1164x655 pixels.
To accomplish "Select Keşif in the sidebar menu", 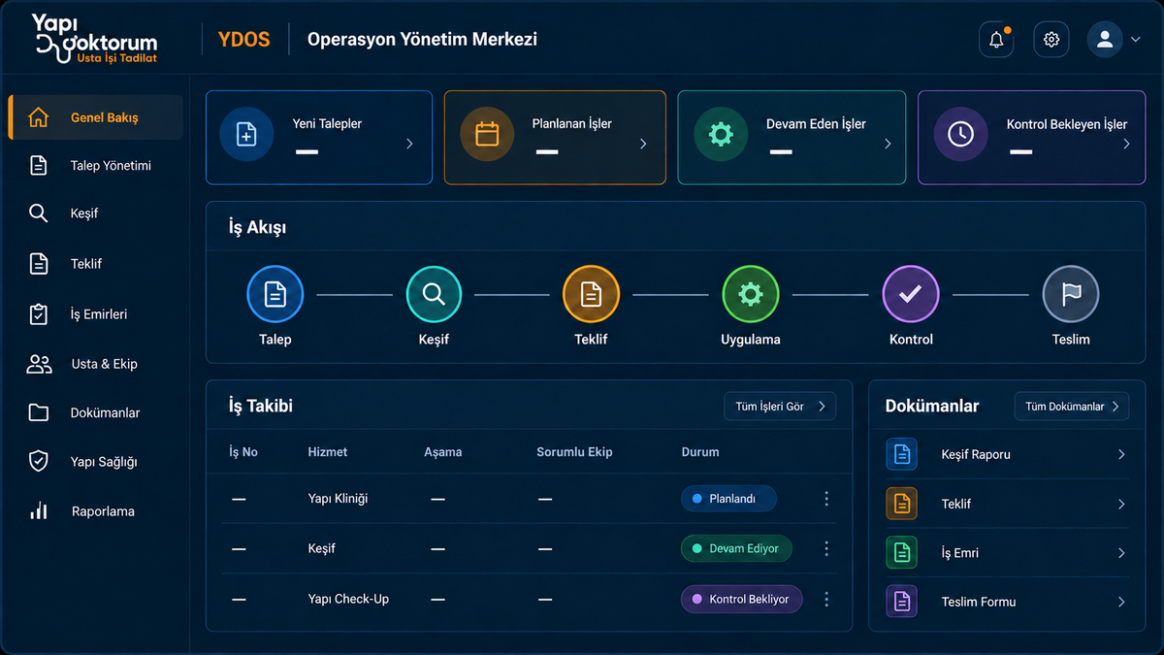I will point(95,213).
